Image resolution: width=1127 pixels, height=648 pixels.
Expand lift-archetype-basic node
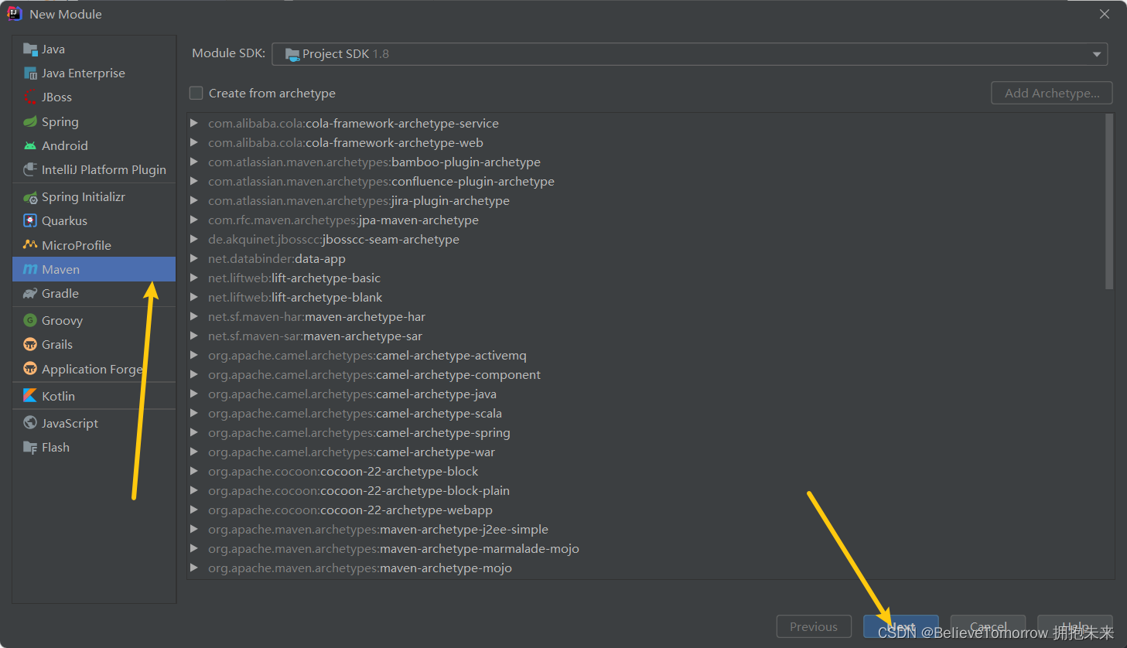click(x=194, y=278)
